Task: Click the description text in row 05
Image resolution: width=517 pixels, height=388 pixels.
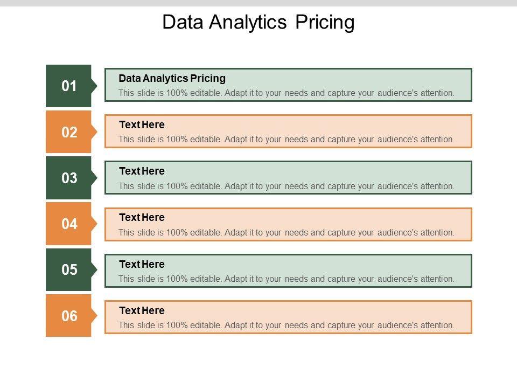Action: click(x=286, y=279)
